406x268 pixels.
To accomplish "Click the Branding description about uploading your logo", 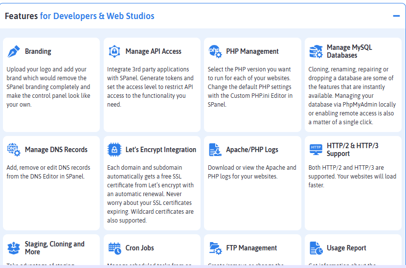I will [x=48, y=87].
